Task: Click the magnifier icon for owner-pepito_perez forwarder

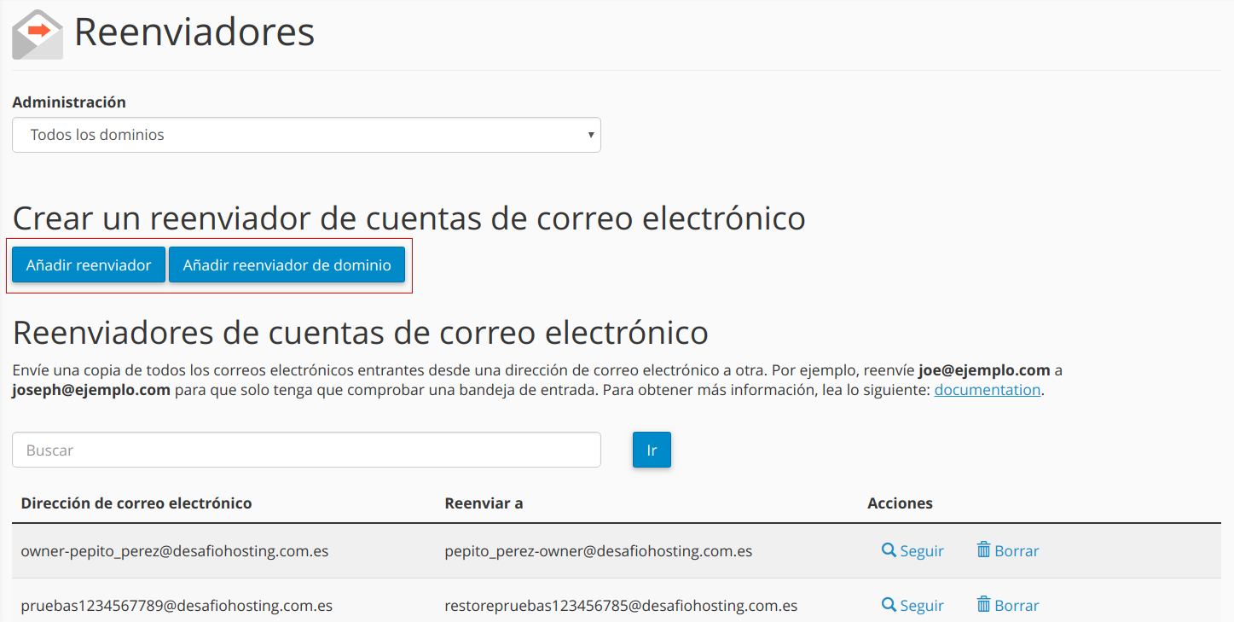Action: pos(889,550)
